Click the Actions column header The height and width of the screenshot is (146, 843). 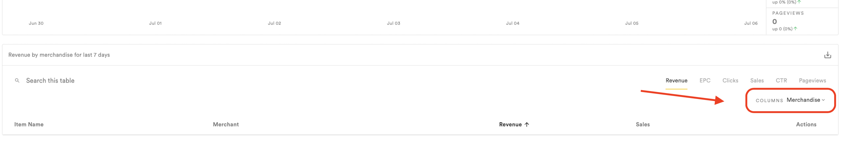pyautogui.click(x=806, y=124)
